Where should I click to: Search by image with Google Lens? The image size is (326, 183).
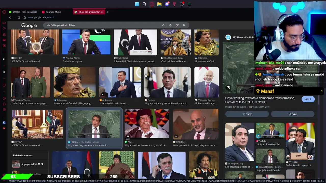click(x=177, y=25)
